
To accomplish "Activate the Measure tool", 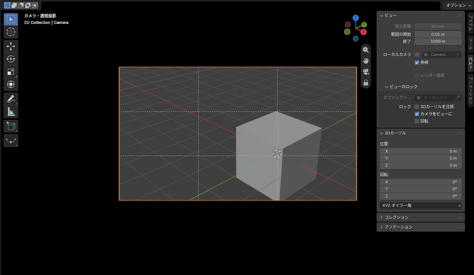I will click(11, 111).
